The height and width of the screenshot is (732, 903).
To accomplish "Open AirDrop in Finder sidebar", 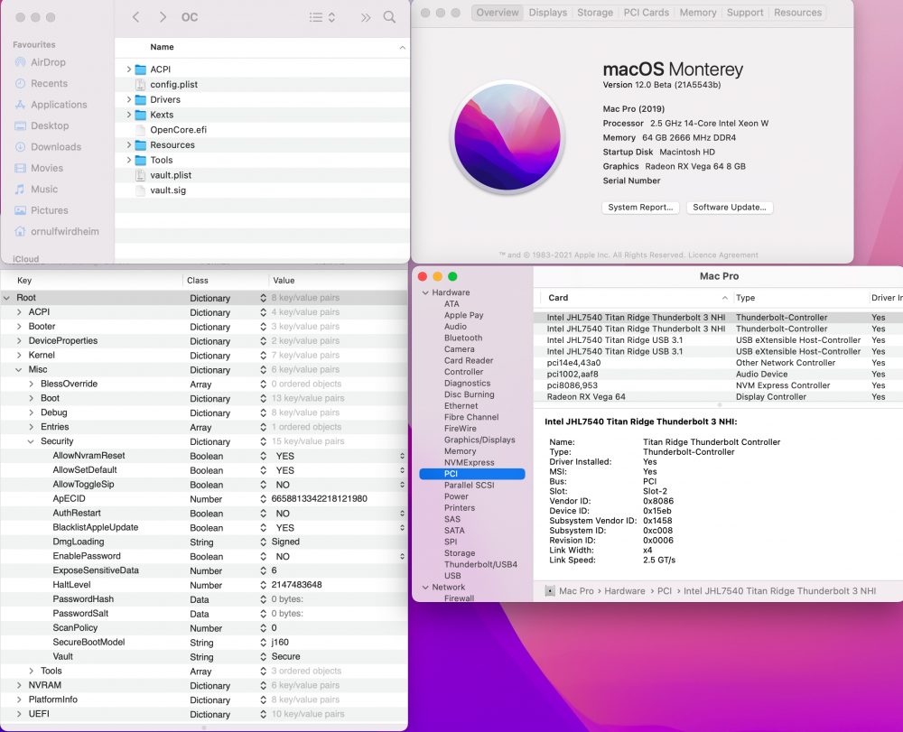I will coord(41,62).
